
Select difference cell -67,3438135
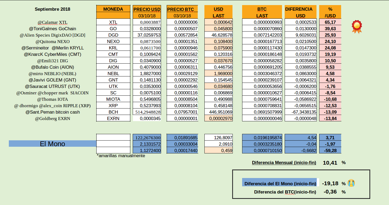(300, 112)
